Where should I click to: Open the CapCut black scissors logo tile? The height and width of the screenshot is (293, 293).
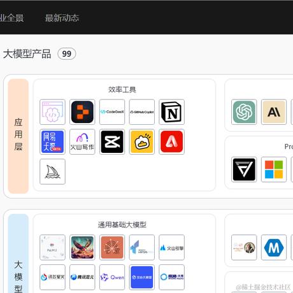coord(112,141)
